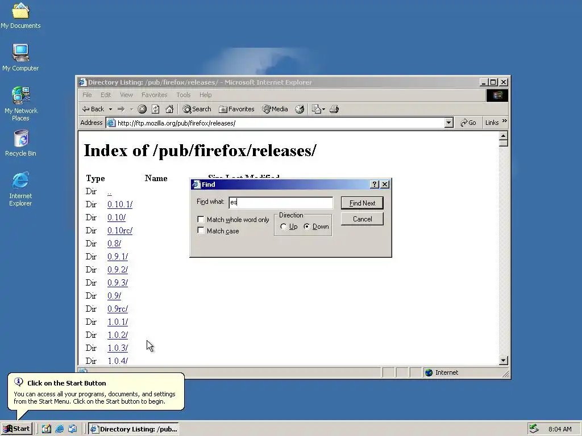This screenshot has height=436, width=582.
Task: Select the Up direction radio button
Action: click(284, 227)
